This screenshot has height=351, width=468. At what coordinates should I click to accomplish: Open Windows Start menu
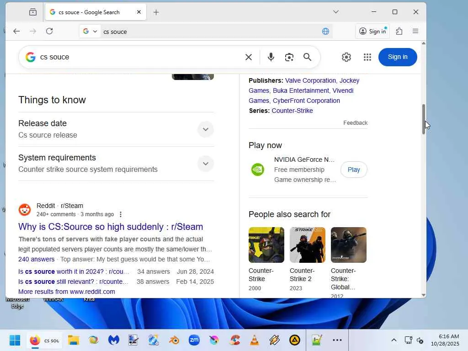15,340
